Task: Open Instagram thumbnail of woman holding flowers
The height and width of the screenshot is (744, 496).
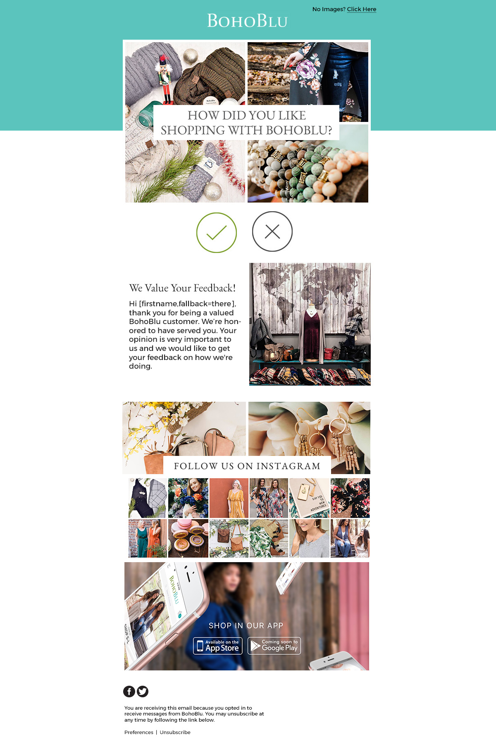Action: pos(188,498)
